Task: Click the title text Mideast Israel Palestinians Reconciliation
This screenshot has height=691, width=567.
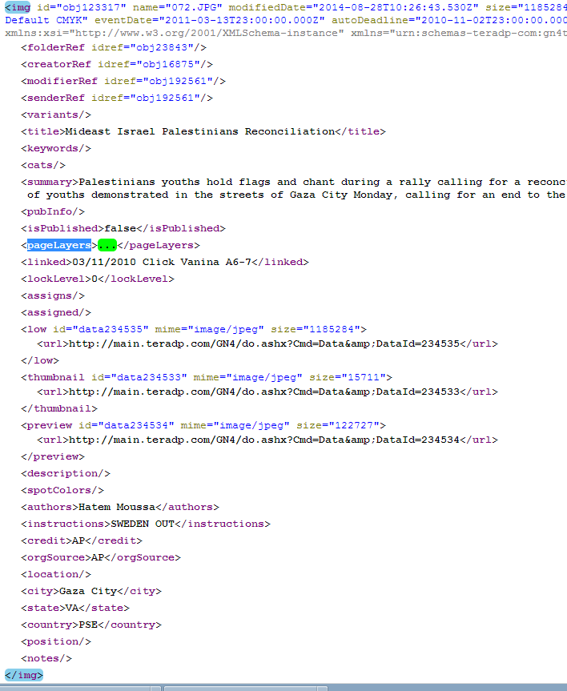Action: [x=199, y=131]
